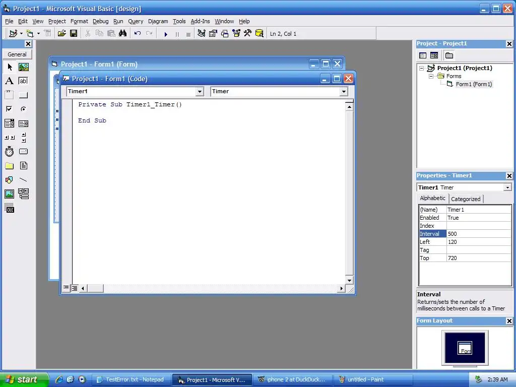The height and width of the screenshot is (387, 516).
Task: Switch to TestError.txt - Notepad taskbar button
Action: (x=132, y=379)
